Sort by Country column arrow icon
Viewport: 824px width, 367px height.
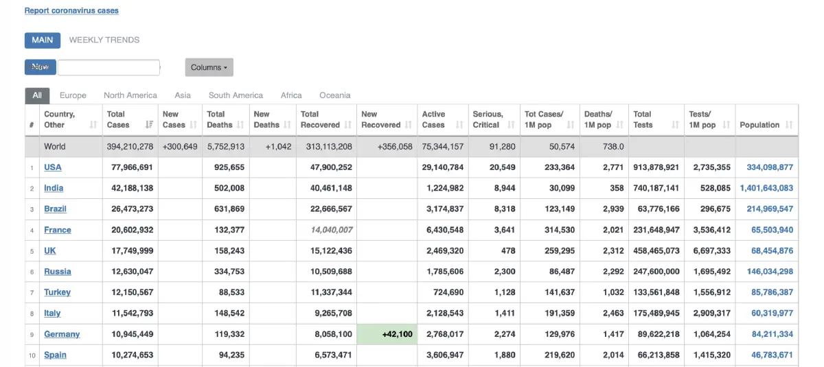tap(93, 125)
